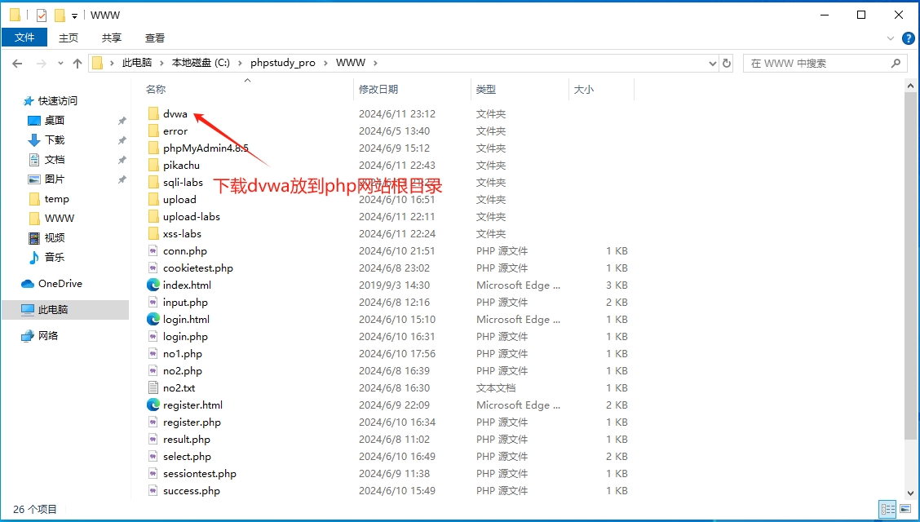Select the sqli-labs folder name
The image size is (920, 522).
(183, 183)
